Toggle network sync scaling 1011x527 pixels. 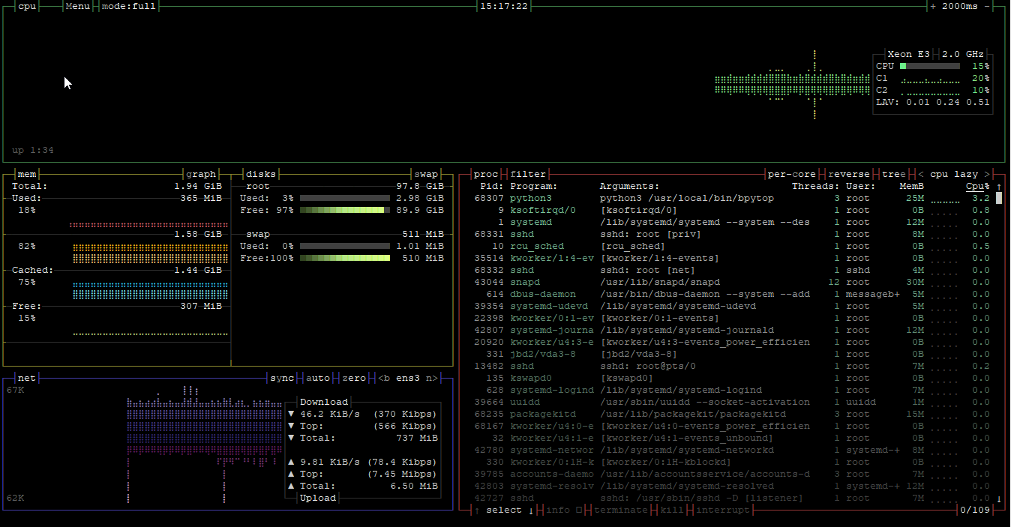point(282,378)
